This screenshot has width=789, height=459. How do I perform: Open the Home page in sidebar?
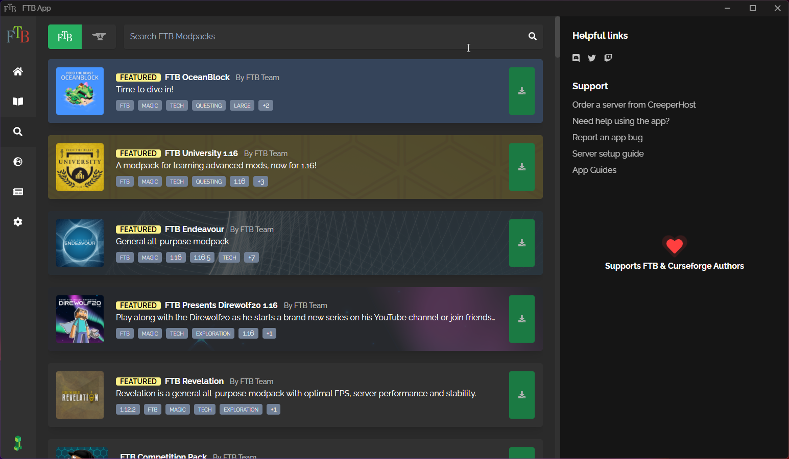[18, 71]
